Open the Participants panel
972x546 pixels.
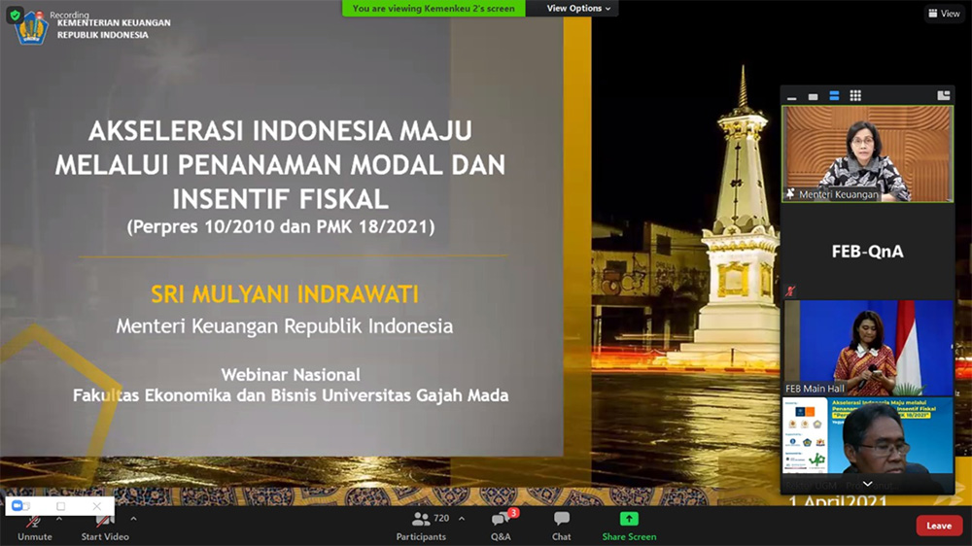click(422, 525)
